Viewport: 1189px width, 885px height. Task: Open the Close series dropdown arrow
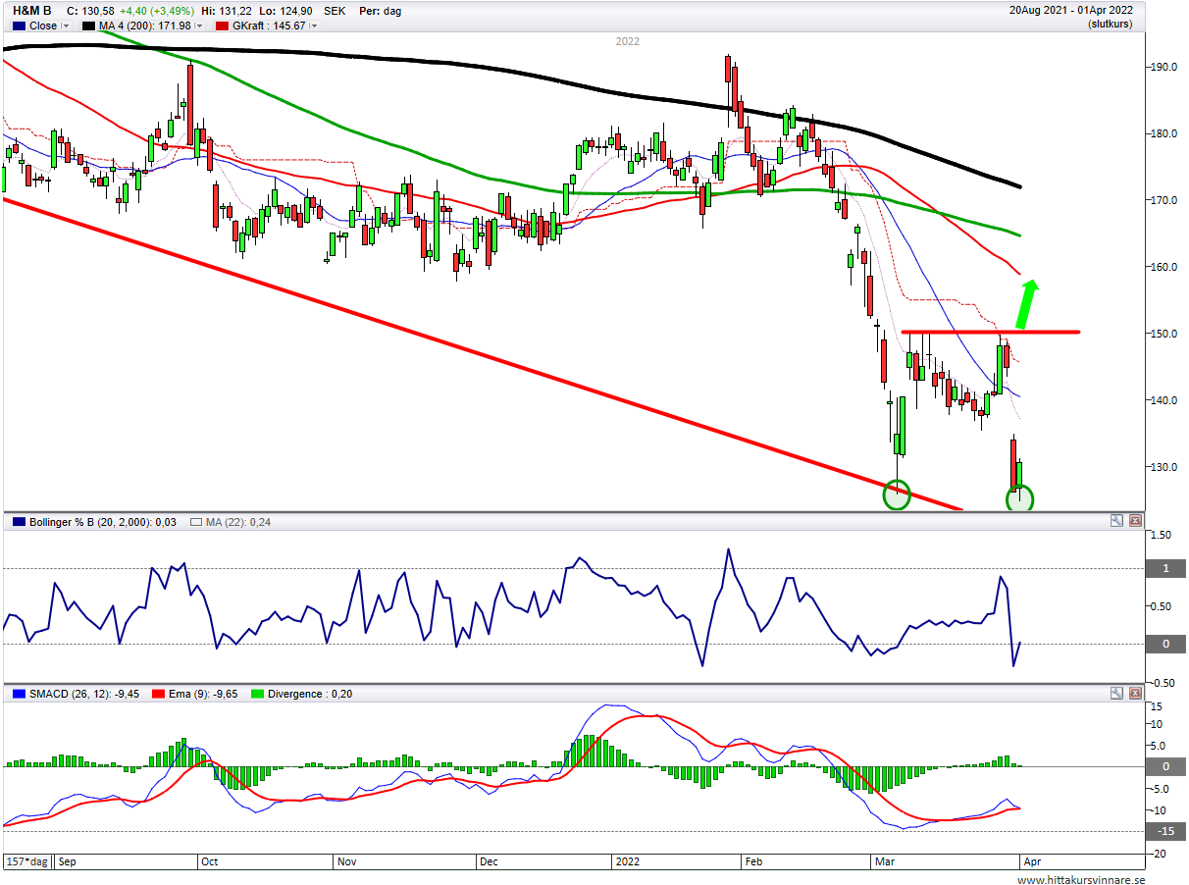click(x=66, y=26)
